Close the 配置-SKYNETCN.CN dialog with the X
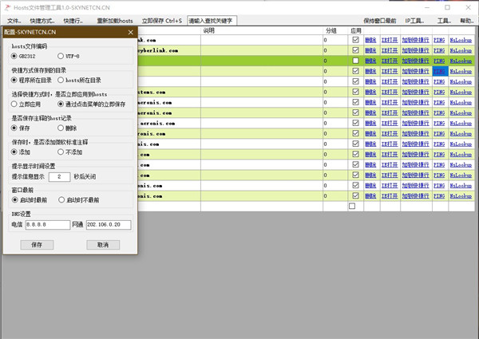Viewport: 479px width, 339px height. coord(130,32)
